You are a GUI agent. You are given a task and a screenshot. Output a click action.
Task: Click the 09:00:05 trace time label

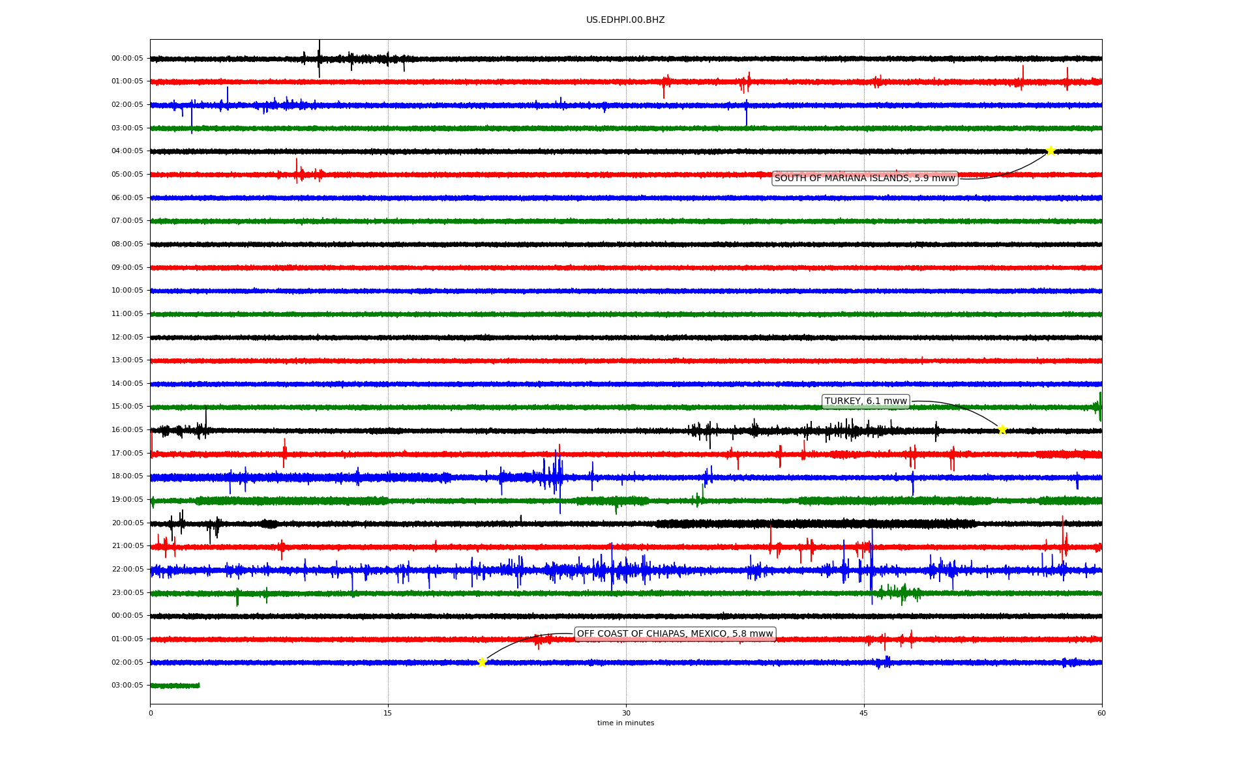127,268
